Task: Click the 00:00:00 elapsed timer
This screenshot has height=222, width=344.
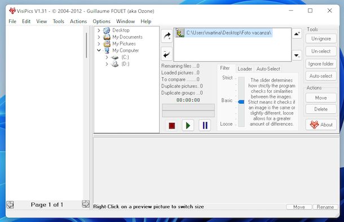Action: coord(188,100)
